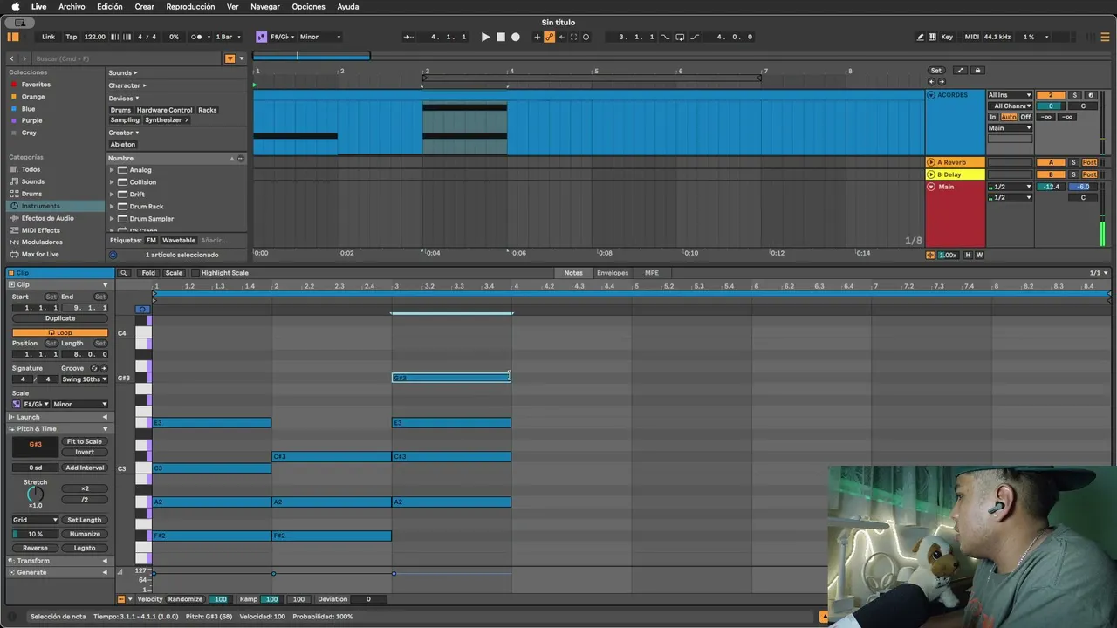Expand the Transform panel

(59, 561)
